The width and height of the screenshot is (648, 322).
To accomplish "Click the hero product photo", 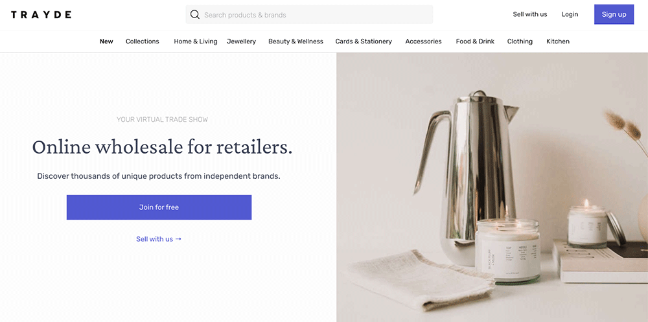I will tap(492, 187).
